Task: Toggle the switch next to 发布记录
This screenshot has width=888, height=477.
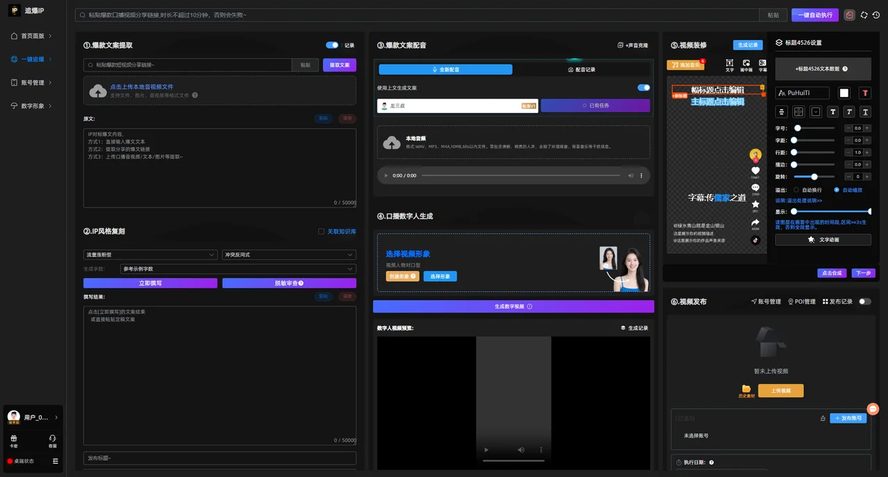Action: point(865,302)
